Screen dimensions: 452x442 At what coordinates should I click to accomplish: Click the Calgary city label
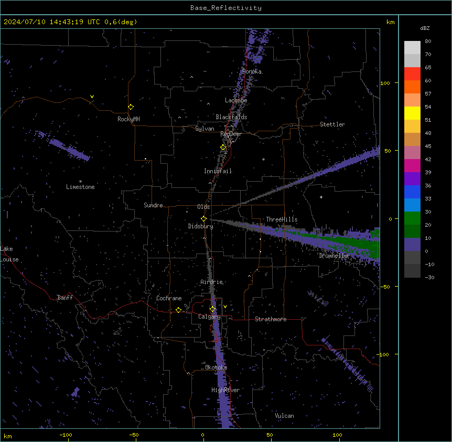tap(209, 317)
